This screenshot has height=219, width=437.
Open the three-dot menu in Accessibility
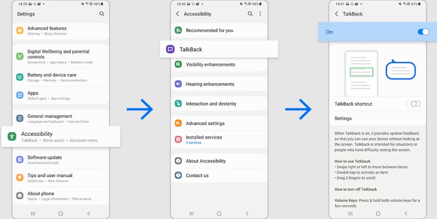pyautogui.click(x=260, y=14)
